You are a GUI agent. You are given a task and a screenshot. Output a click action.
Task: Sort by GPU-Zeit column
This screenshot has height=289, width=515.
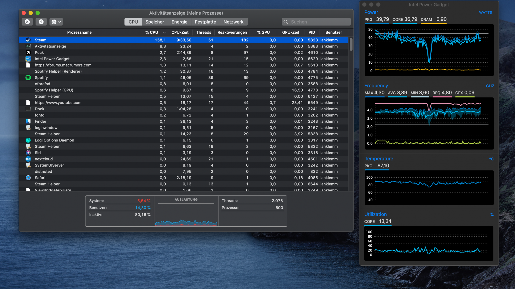(x=291, y=32)
